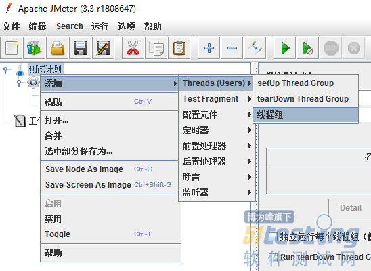371x271 pixels.
Task: Expand the 监听器 submenu
Action: click(x=216, y=192)
